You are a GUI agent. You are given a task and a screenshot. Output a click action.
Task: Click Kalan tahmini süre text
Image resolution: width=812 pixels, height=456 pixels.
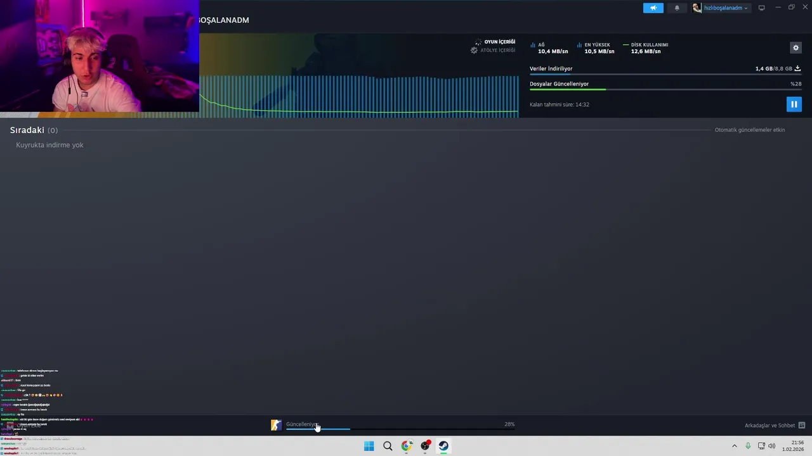click(560, 104)
